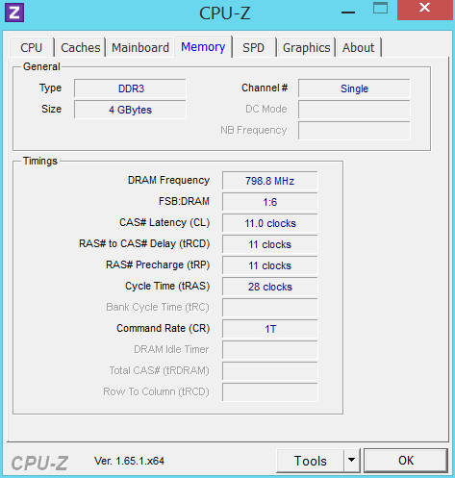This screenshot has width=455, height=478.
Task: Open the Tools dropdown arrow
Action: click(x=352, y=461)
